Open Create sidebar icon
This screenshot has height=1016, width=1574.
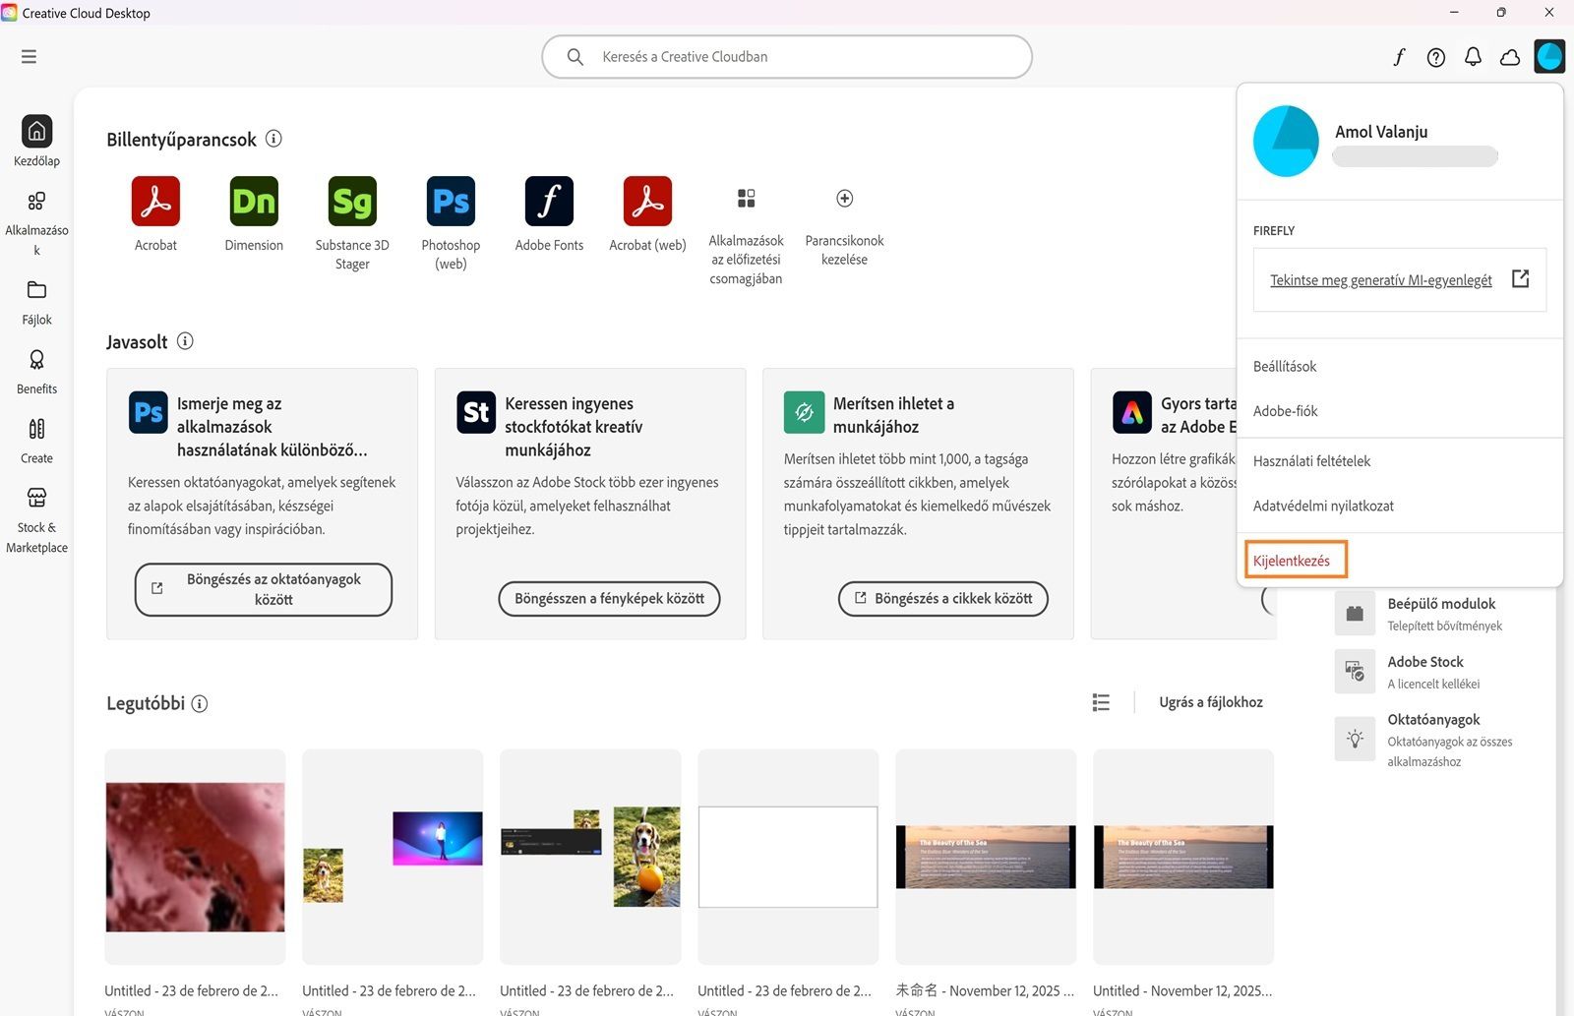click(36, 429)
